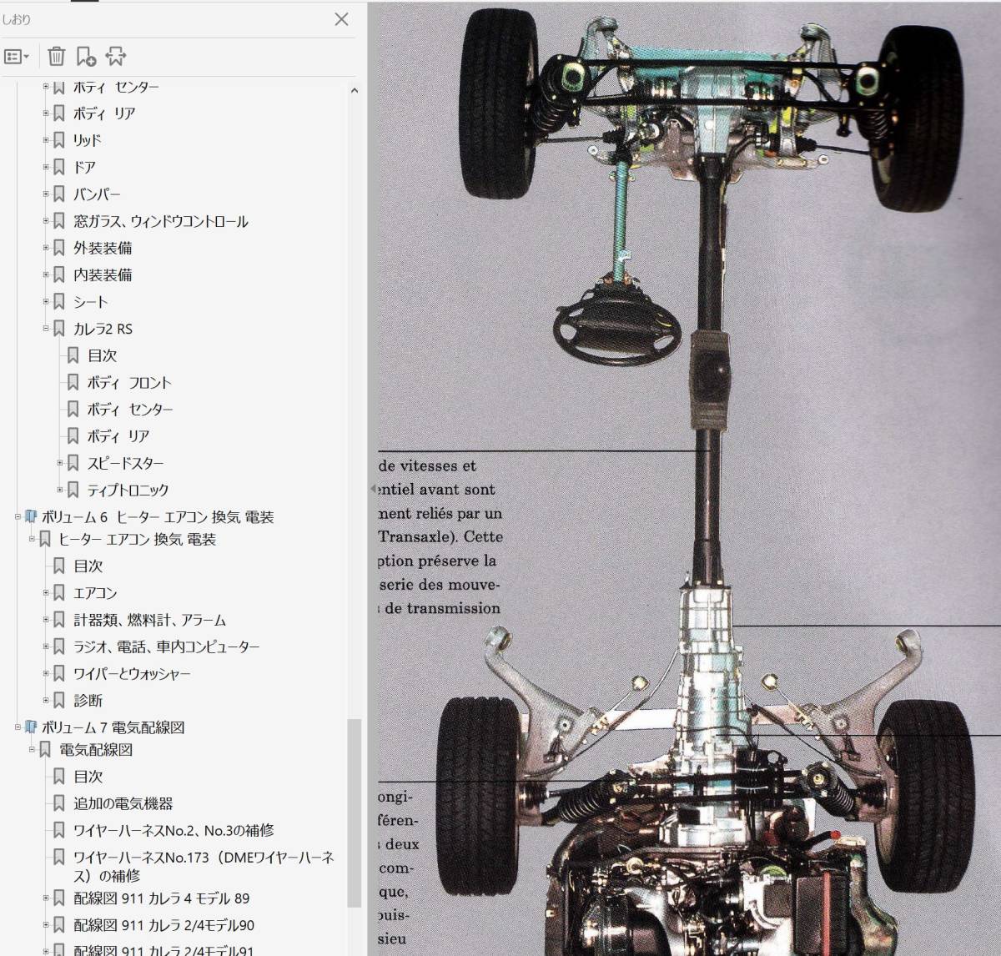Click the bookmarks panel scrollbar thumb

[354, 813]
